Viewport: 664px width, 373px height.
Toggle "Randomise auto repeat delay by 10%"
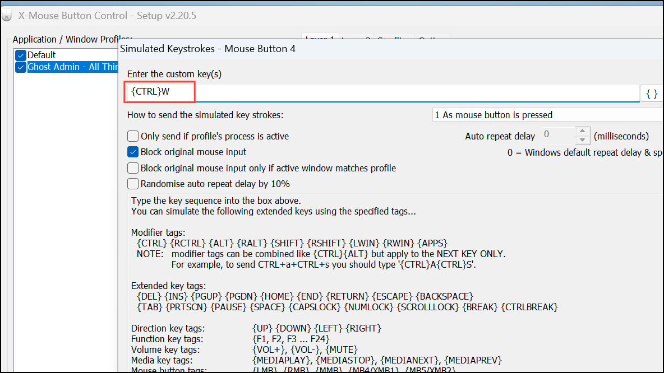[x=133, y=184]
